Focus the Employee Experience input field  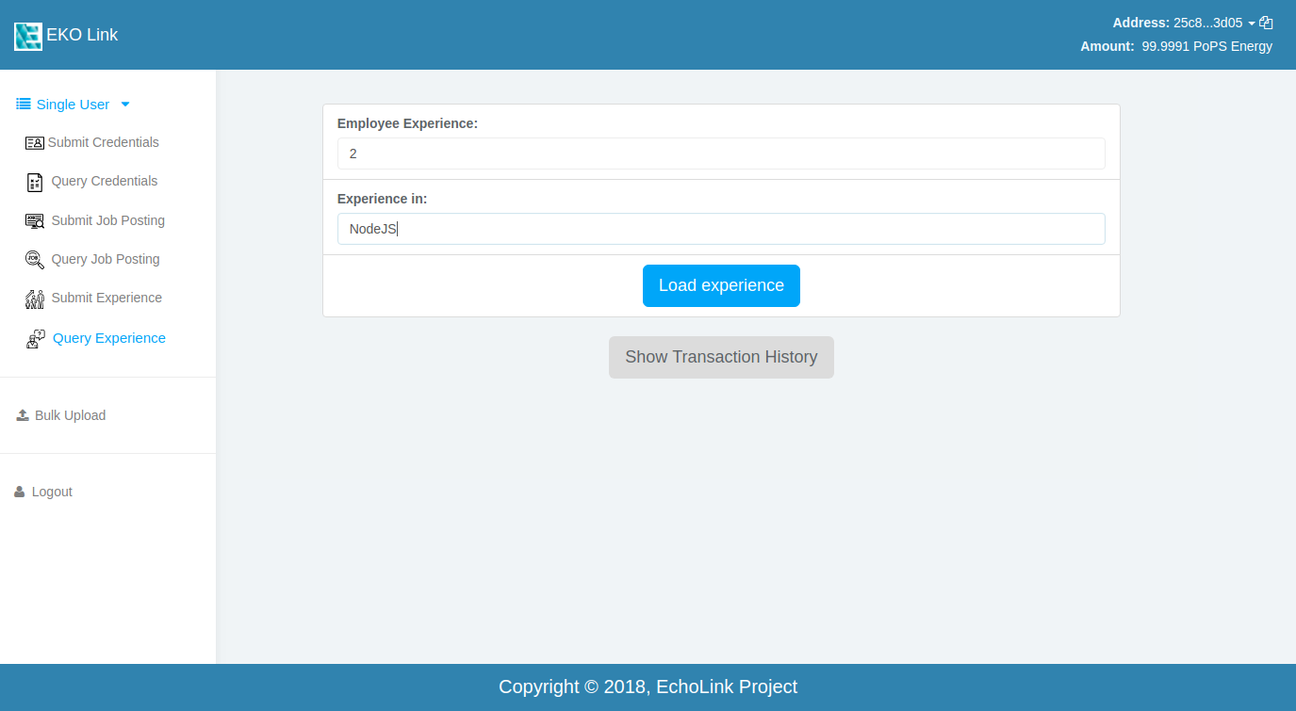coord(721,154)
